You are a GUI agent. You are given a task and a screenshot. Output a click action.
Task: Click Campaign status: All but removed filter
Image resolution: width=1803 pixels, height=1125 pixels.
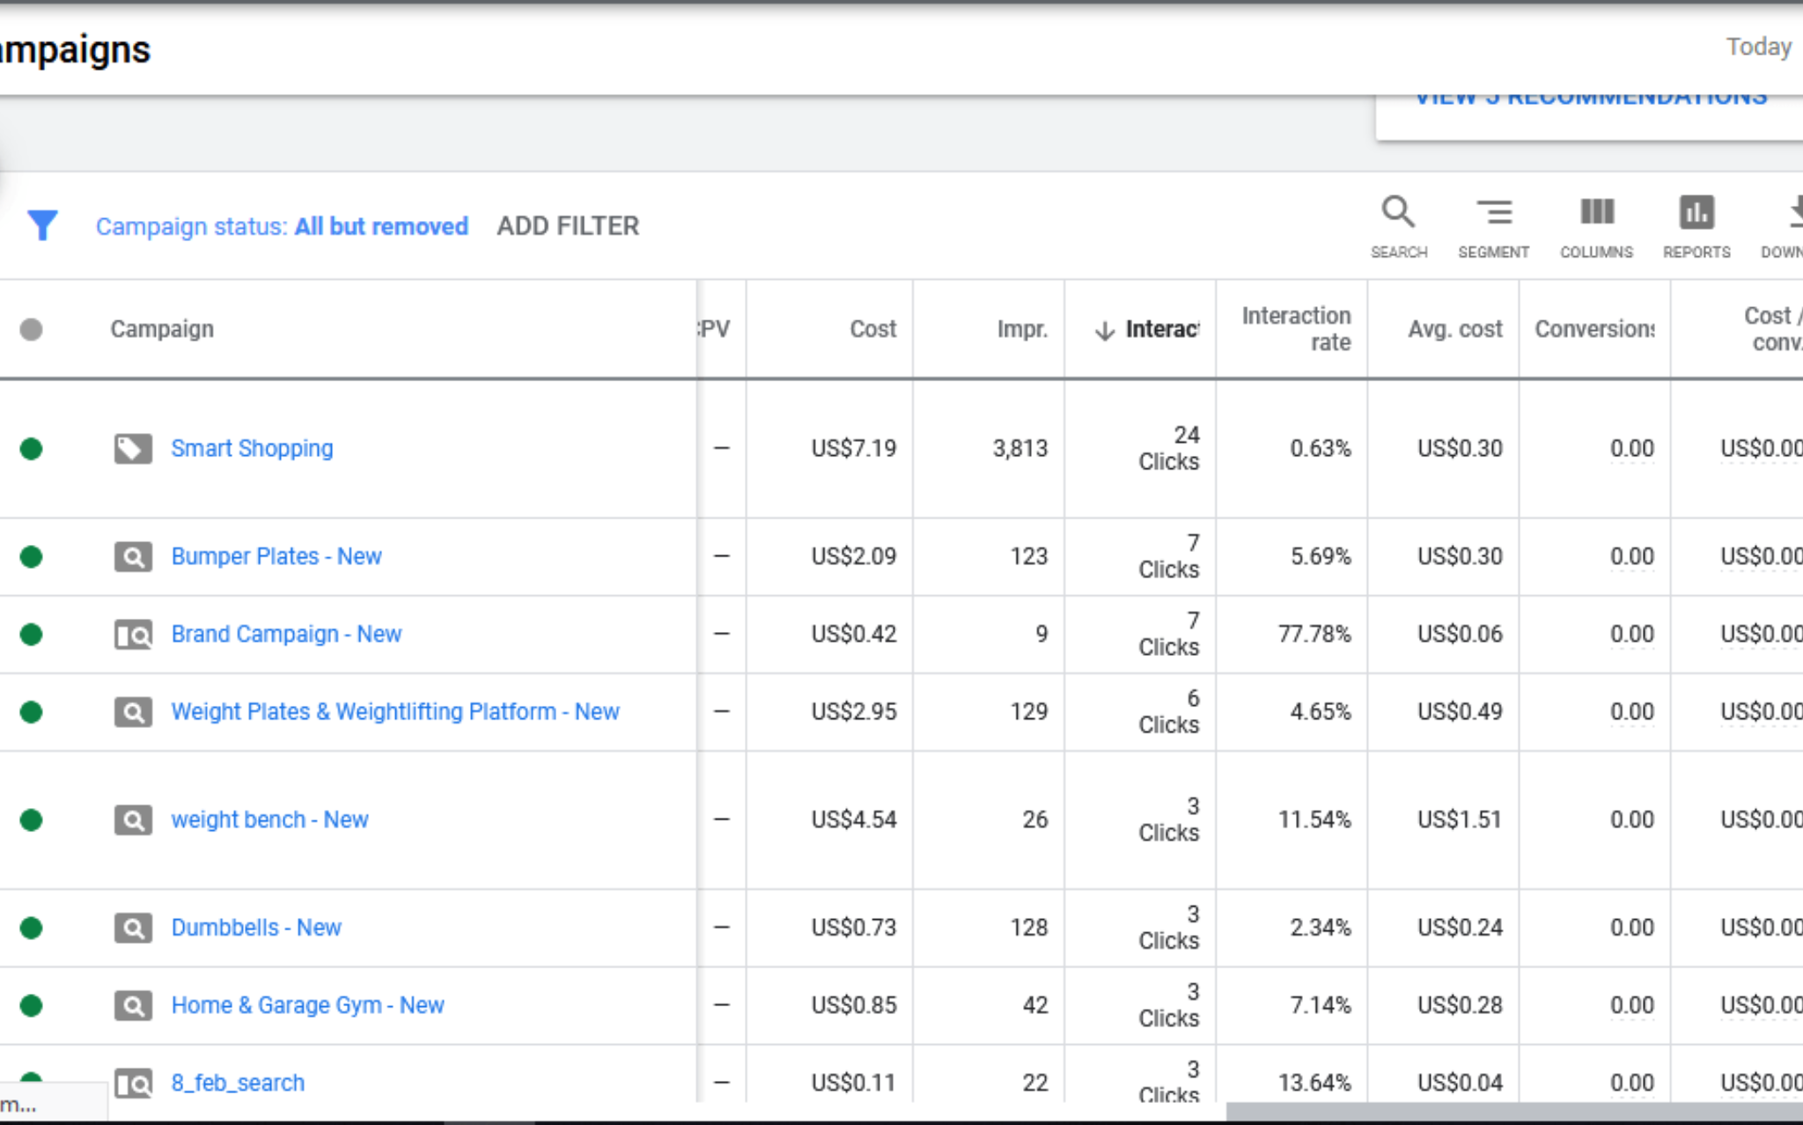click(x=282, y=226)
